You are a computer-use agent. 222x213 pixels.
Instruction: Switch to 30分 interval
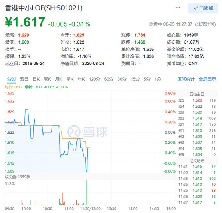122,79
